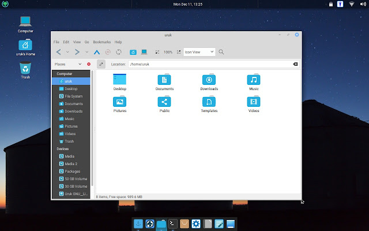
Task: Zoom in with the enlarge icon
Action: click(x=179, y=52)
